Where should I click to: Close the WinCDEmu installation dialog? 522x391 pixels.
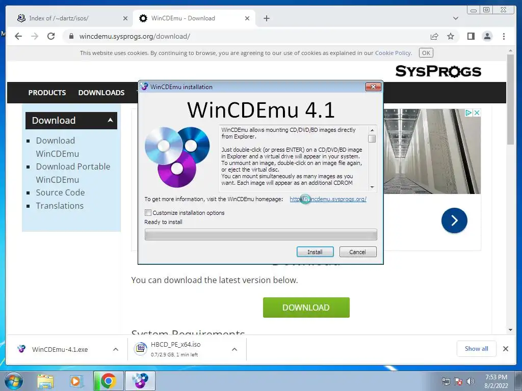373,87
